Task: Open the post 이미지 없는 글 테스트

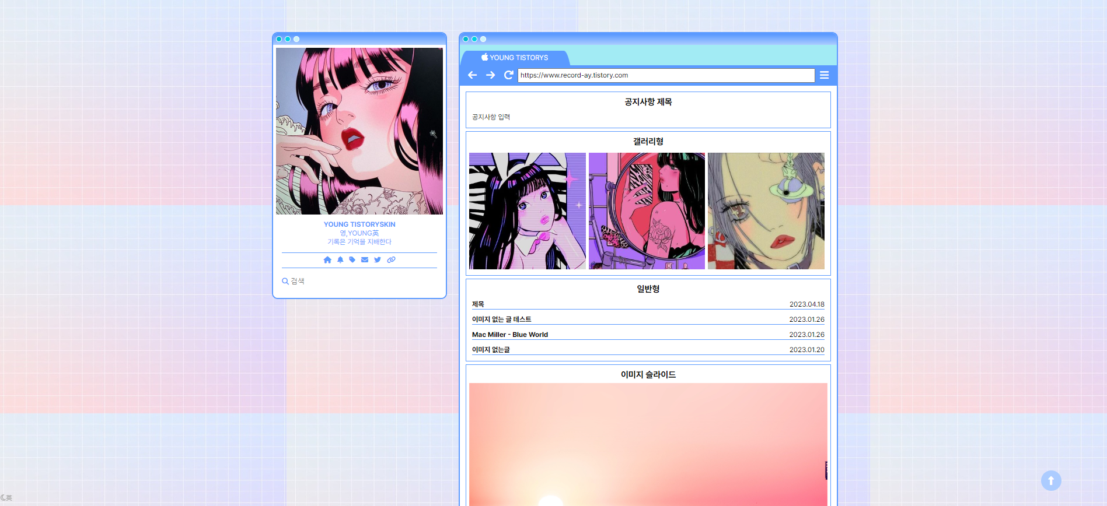Action: click(502, 319)
